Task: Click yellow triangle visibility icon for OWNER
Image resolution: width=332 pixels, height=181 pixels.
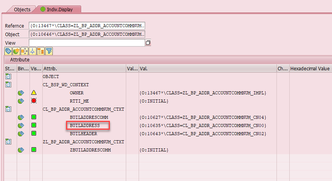Action: (x=34, y=92)
